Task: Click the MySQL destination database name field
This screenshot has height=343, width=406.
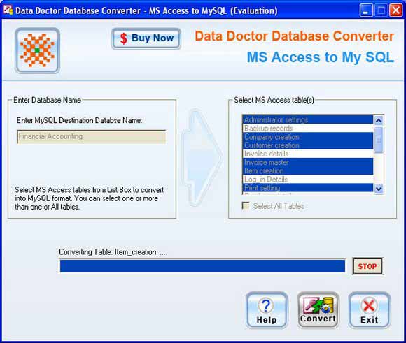Action: click(x=92, y=137)
